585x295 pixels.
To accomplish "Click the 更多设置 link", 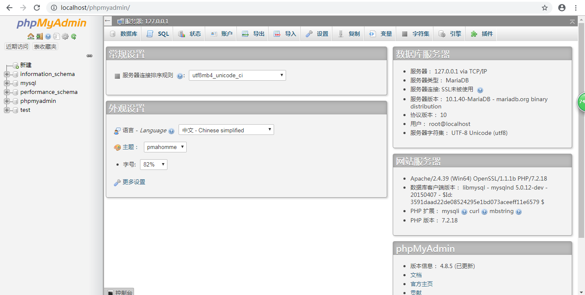I will pyautogui.click(x=134, y=182).
